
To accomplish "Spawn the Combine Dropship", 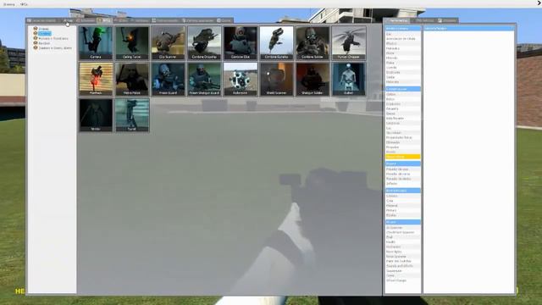I will [x=204, y=43].
